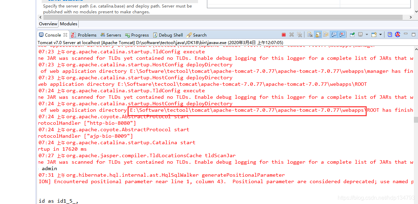The image size is (418, 204).
Task: Click the editor horizontal scrollbar left arrow
Action: point(40,17)
